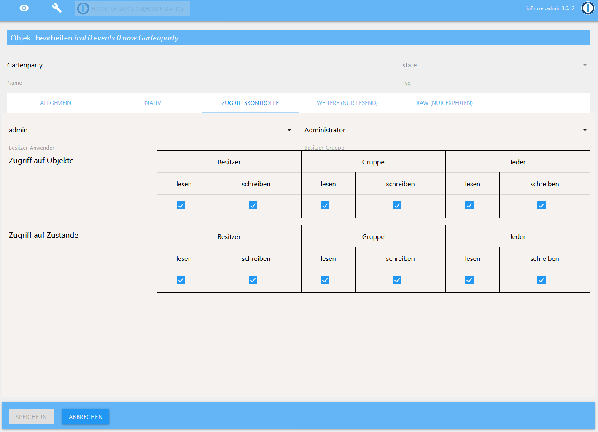Viewport: 598px width, 432px height.
Task: Toggle Zustände Besitzer lesen checkbox
Action: pyautogui.click(x=181, y=280)
